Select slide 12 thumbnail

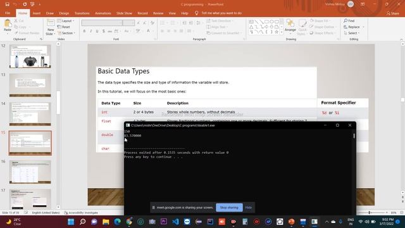pyautogui.click(x=30, y=56)
